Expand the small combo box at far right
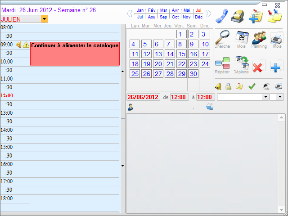Image resolution: width=288 pixels, height=216 pixels. (280, 97)
